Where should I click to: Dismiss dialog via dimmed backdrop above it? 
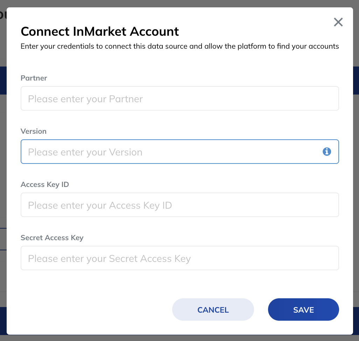179,3
